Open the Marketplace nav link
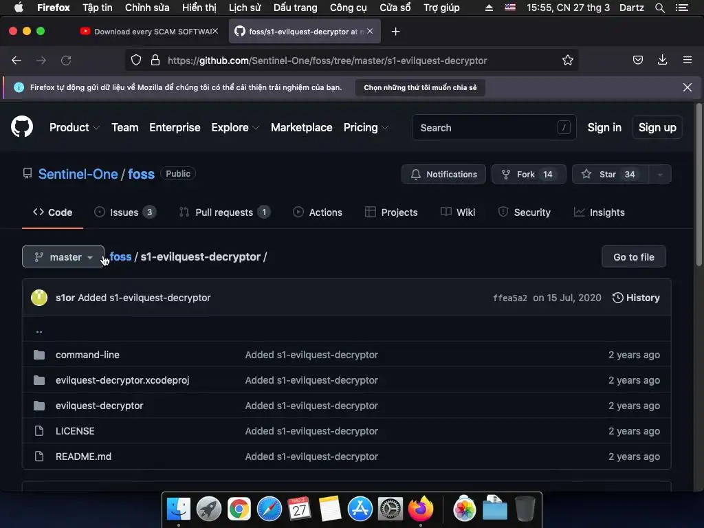Screen dimensions: 704x528 click(x=302, y=127)
